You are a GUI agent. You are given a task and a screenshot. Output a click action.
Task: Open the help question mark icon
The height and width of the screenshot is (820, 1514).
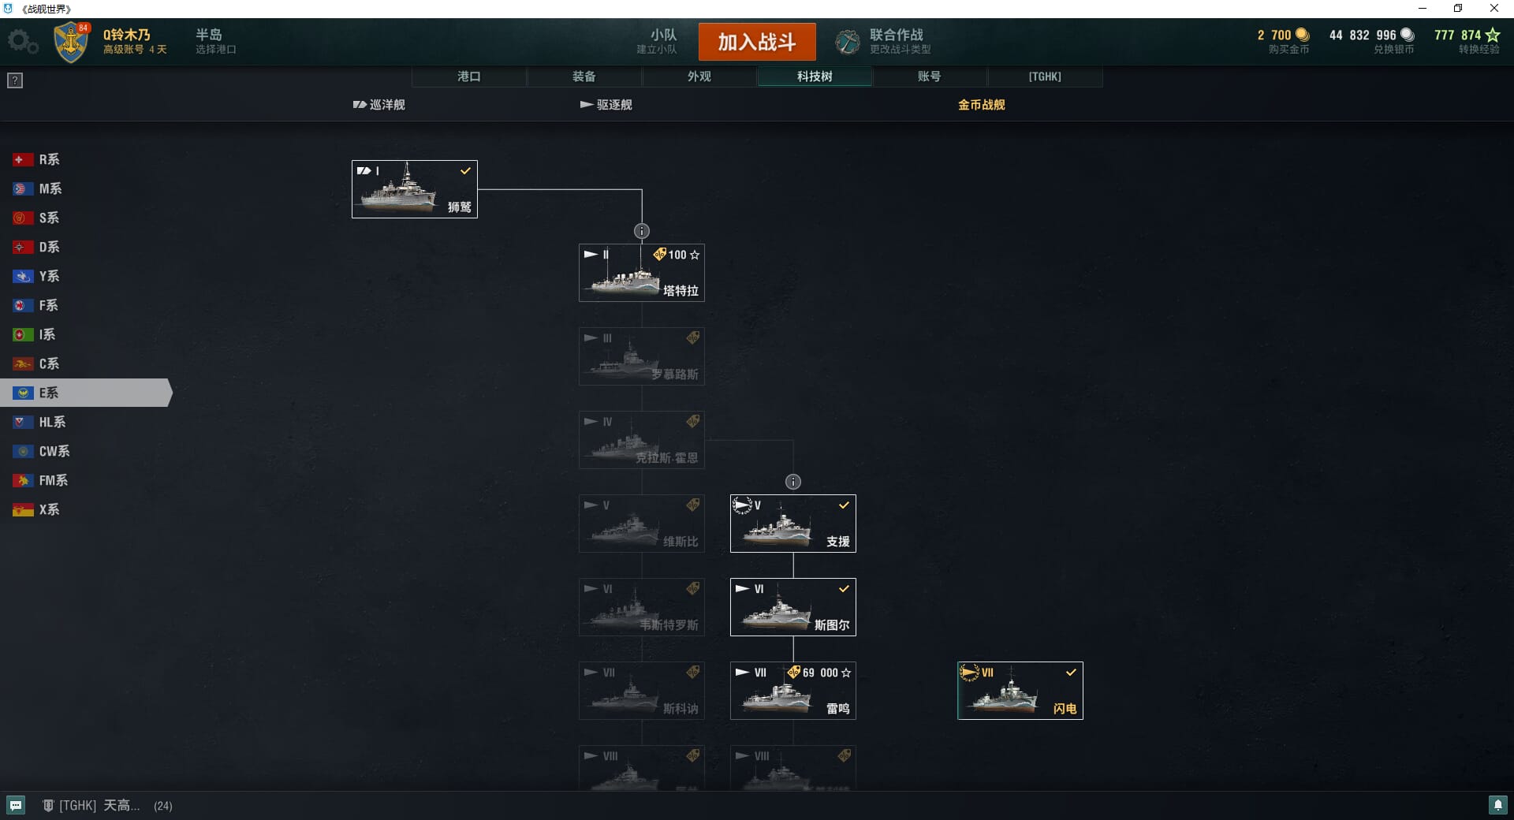15,80
